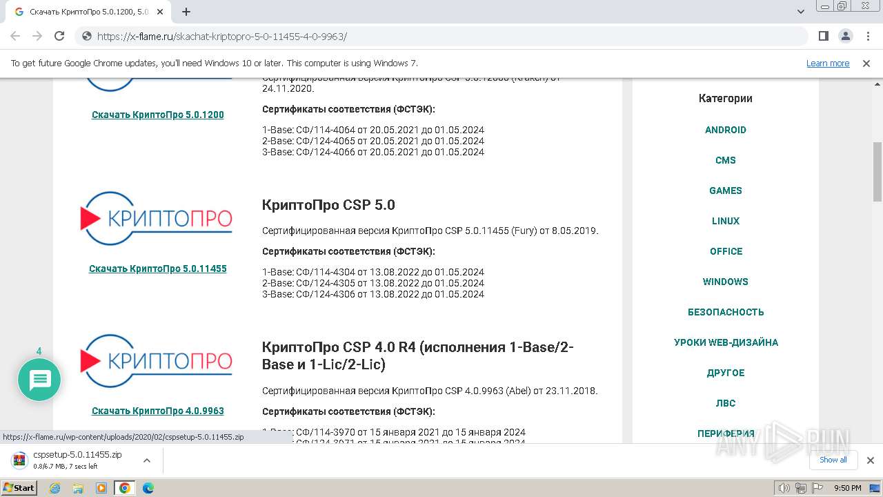Open the OFFICE category
883x497 pixels.
click(x=726, y=251)
